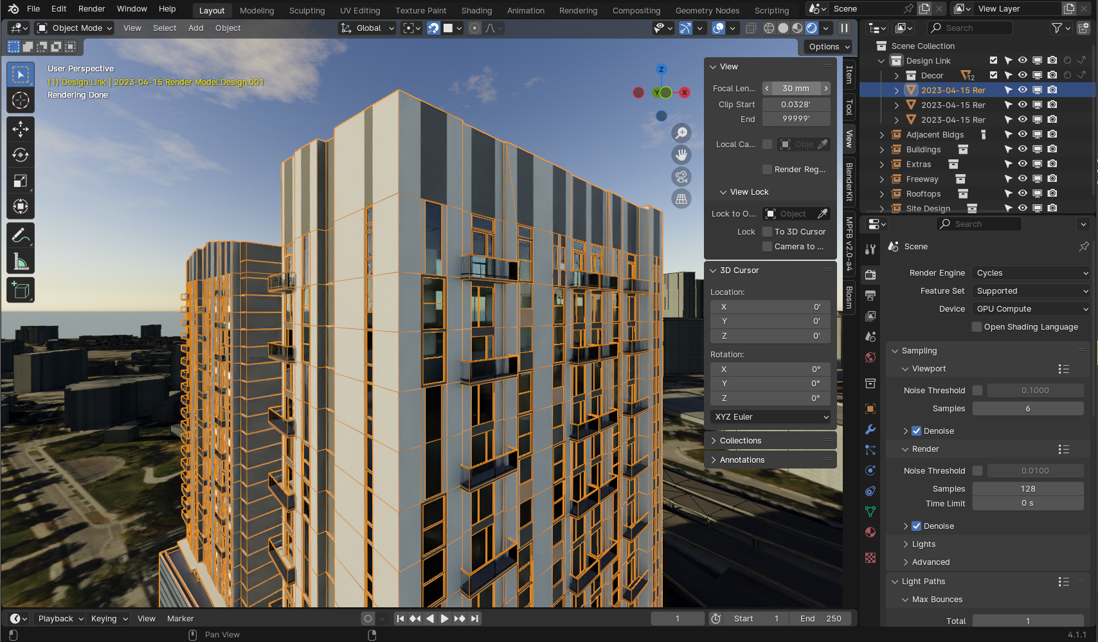Expand the Buildings collection in outliner
The width and height of the screenshot is (1098, 642).
[x=882, y=150]
